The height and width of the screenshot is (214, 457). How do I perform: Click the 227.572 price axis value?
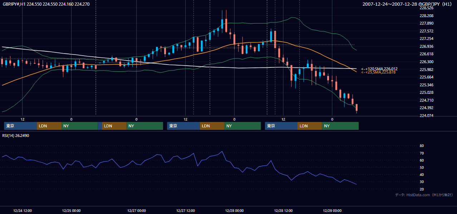tap(426, 31)
